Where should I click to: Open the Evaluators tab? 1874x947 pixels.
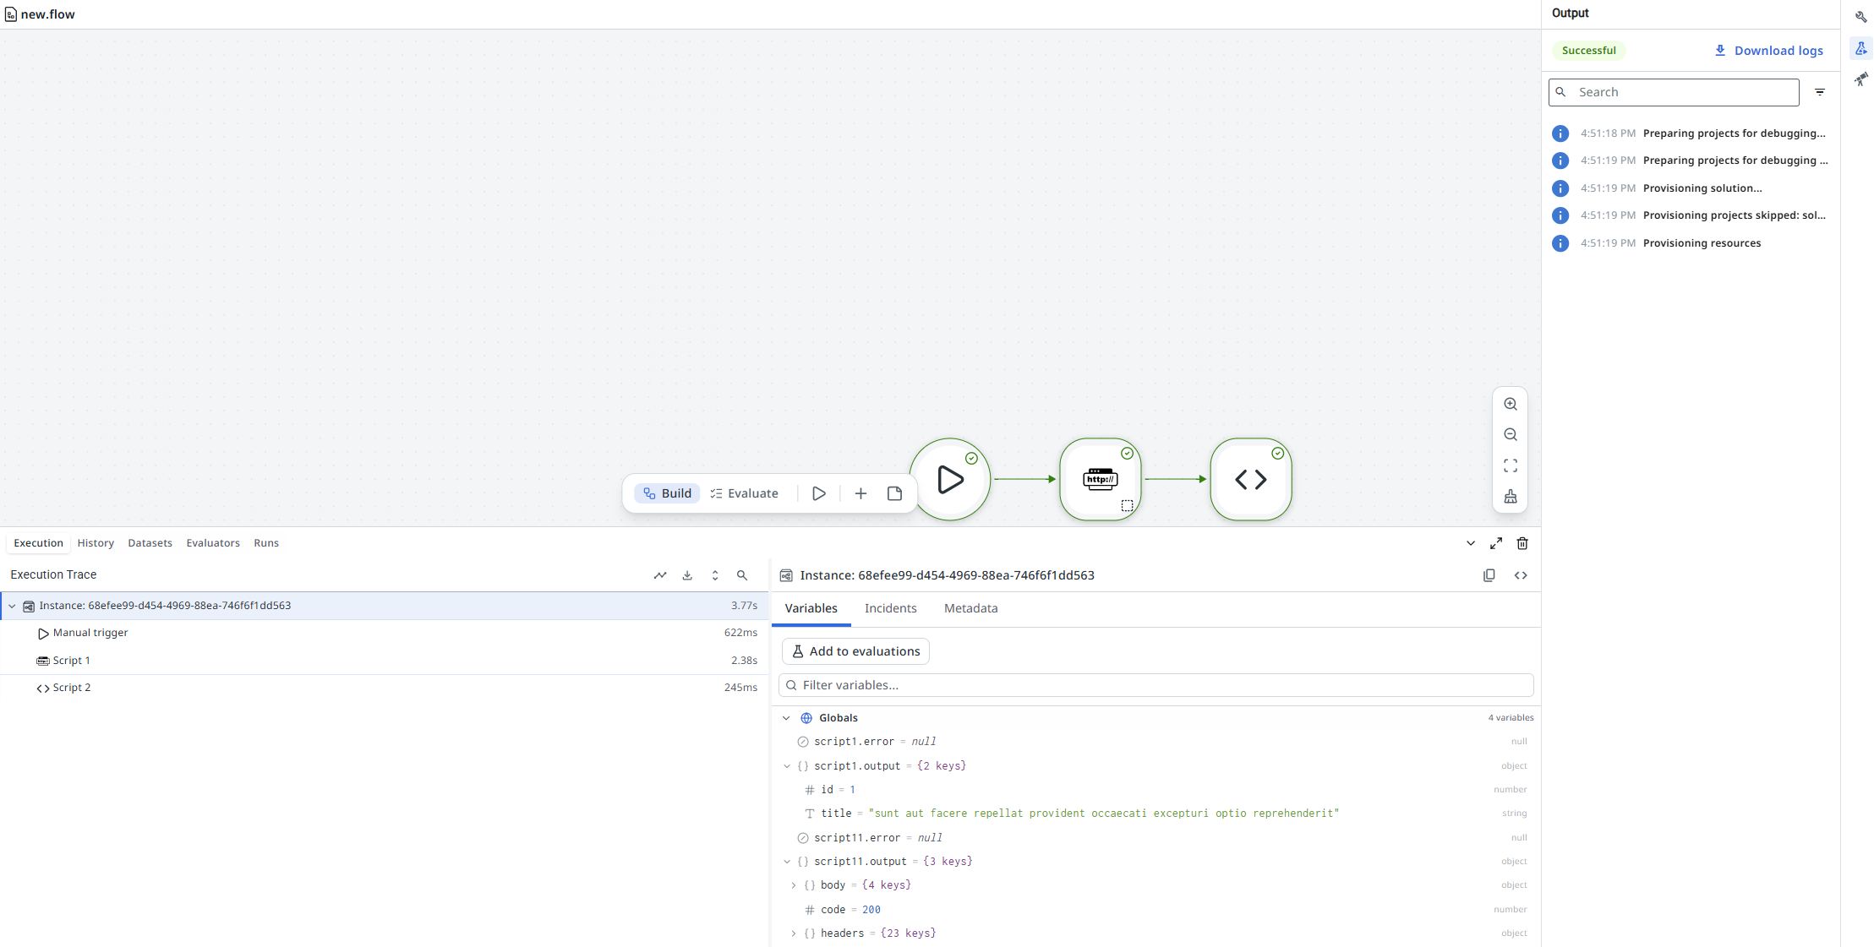click(213, 543)
